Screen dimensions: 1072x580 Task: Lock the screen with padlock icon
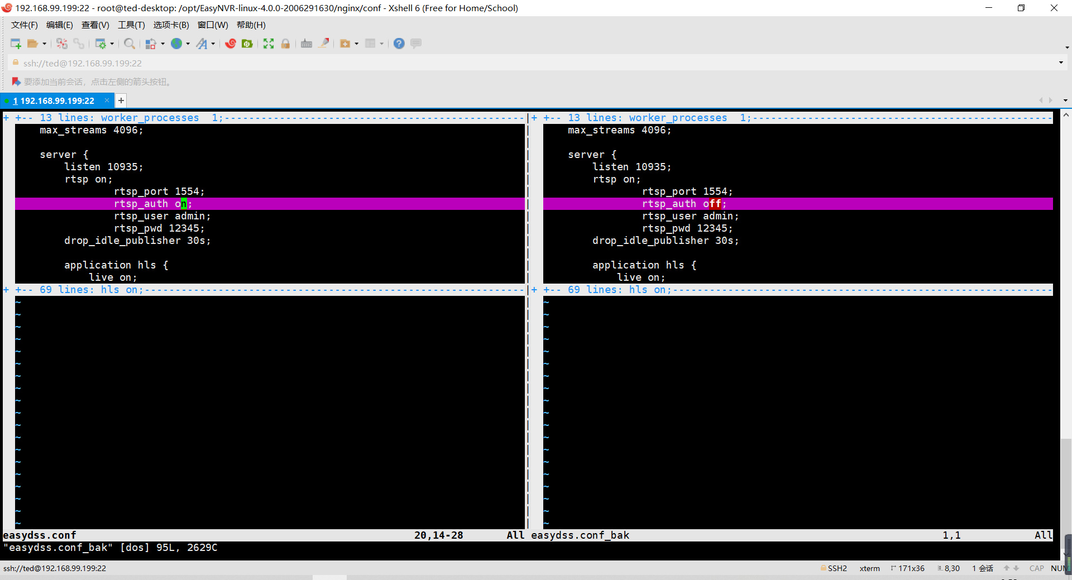pos(285,44)
